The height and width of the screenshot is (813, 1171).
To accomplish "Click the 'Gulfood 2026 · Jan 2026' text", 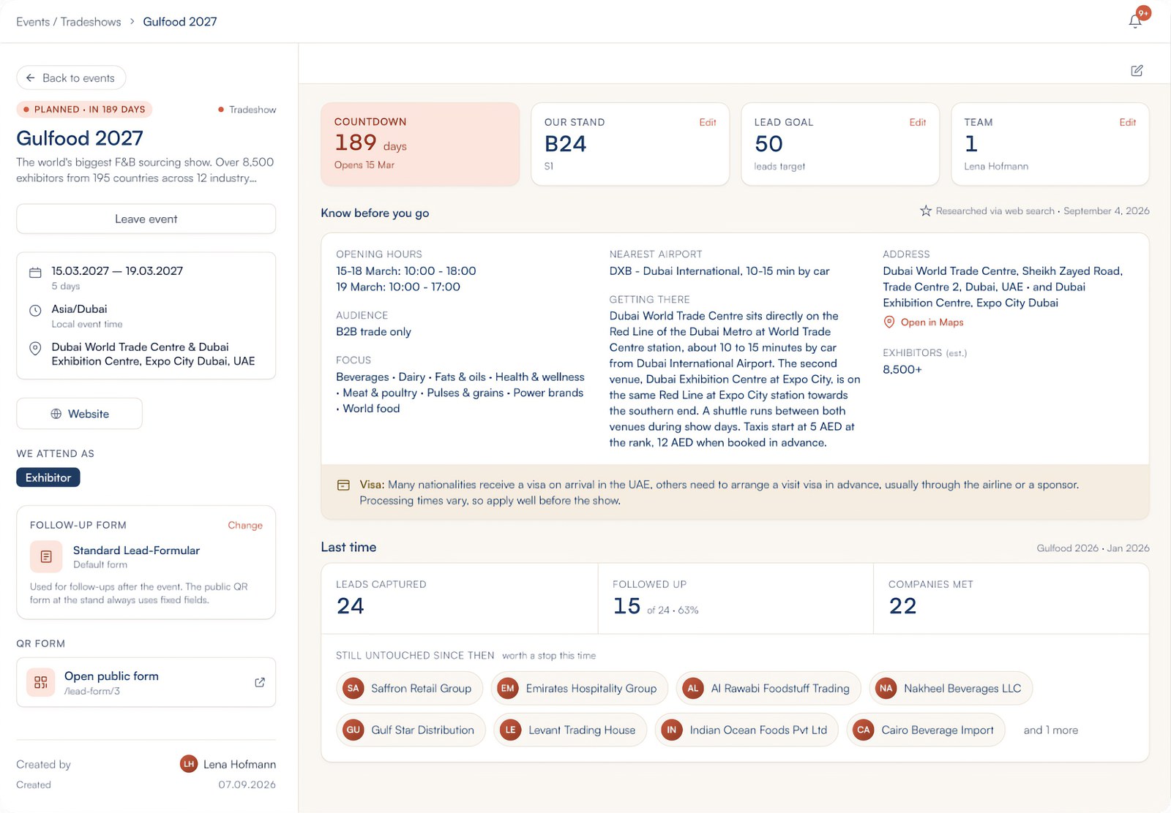I will pos(1093,548).
